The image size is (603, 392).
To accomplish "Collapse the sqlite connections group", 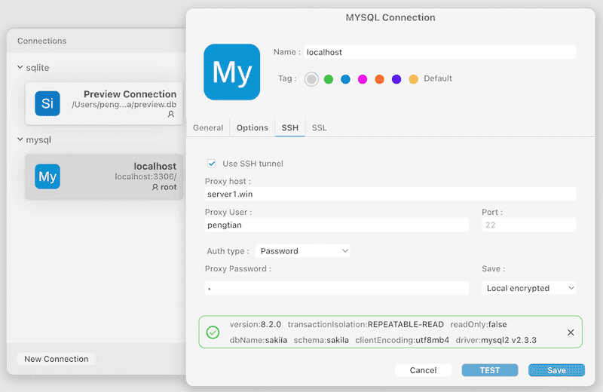I will click(20, 67).
